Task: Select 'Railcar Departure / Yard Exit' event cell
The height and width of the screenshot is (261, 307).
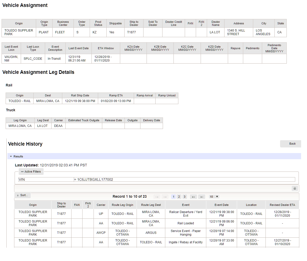Action: coord(186,214)
